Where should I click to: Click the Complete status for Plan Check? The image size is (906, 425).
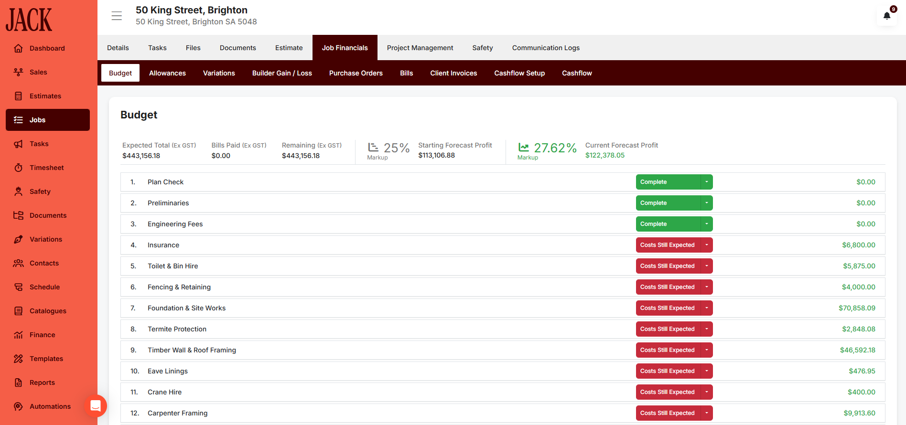pos(668,182)
